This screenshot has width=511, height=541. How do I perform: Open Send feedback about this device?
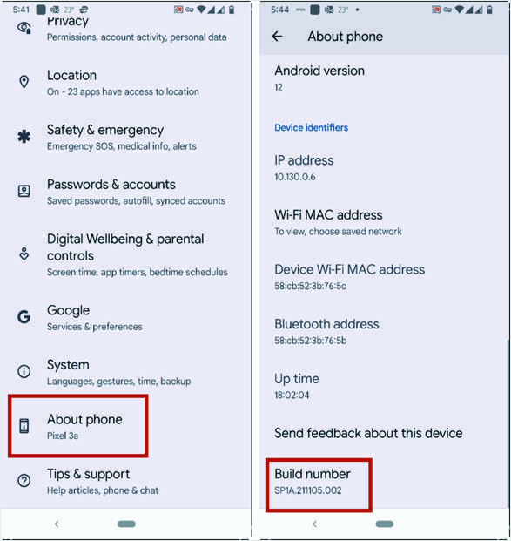point(368,433)
